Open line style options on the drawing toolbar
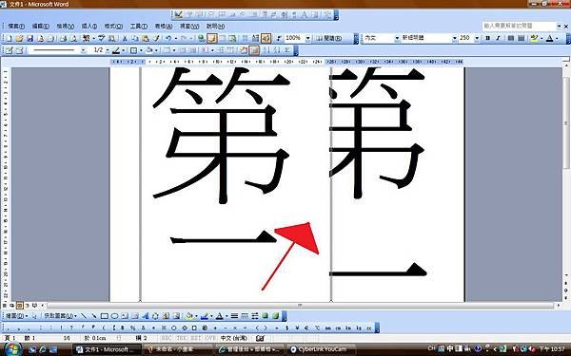The width and height of the screenshot is (571, 356). tap(234, 316)
